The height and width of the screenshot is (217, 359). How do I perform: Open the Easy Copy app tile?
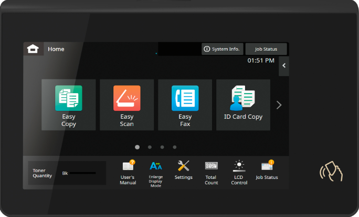pyautogui.click(x=69, y=105)
